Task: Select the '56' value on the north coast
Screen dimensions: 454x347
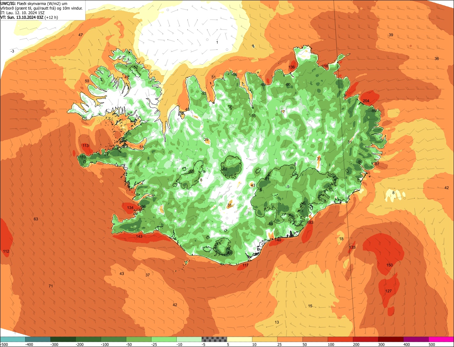Action: point(235,75)
